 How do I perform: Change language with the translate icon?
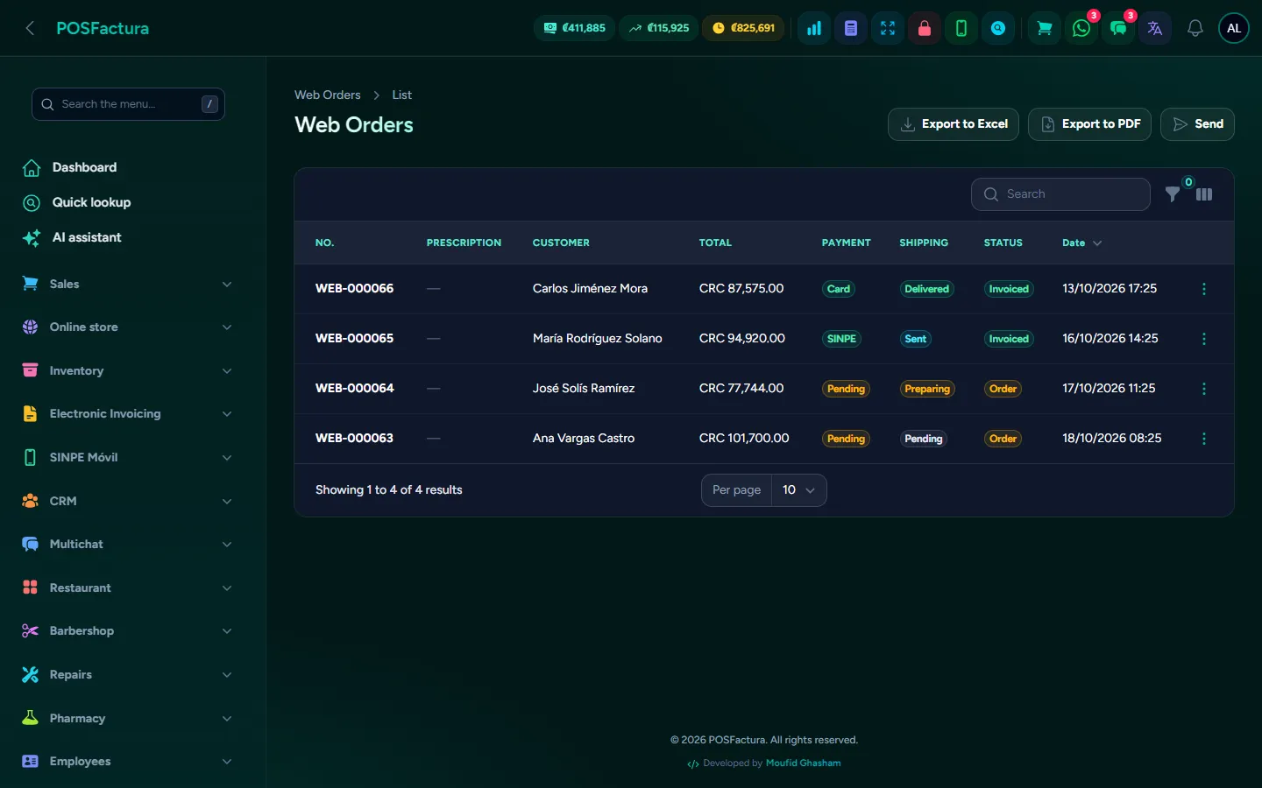coord(1155,28)
